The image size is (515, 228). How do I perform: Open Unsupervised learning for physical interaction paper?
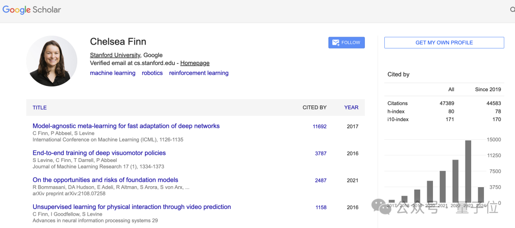click(132, 207)
